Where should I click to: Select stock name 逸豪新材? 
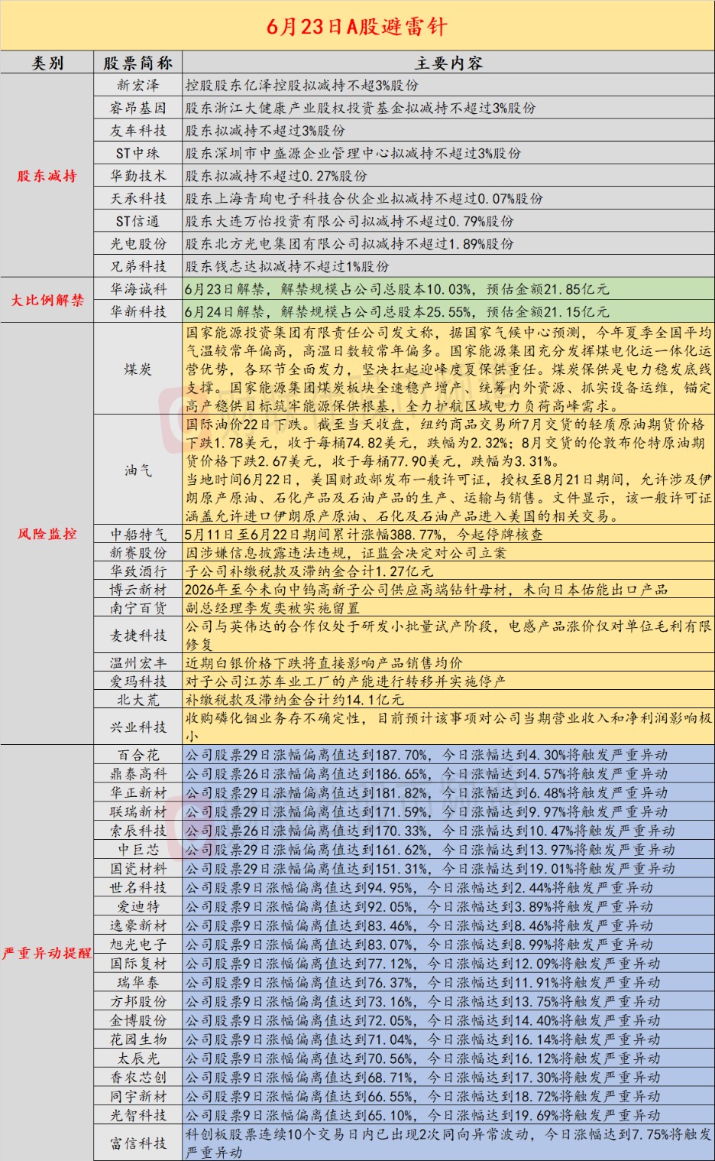tap(138, 925)
